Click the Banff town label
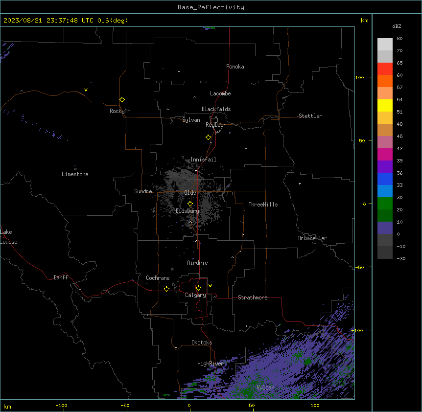This screenshot has width=422, height=412. (61, 277)
